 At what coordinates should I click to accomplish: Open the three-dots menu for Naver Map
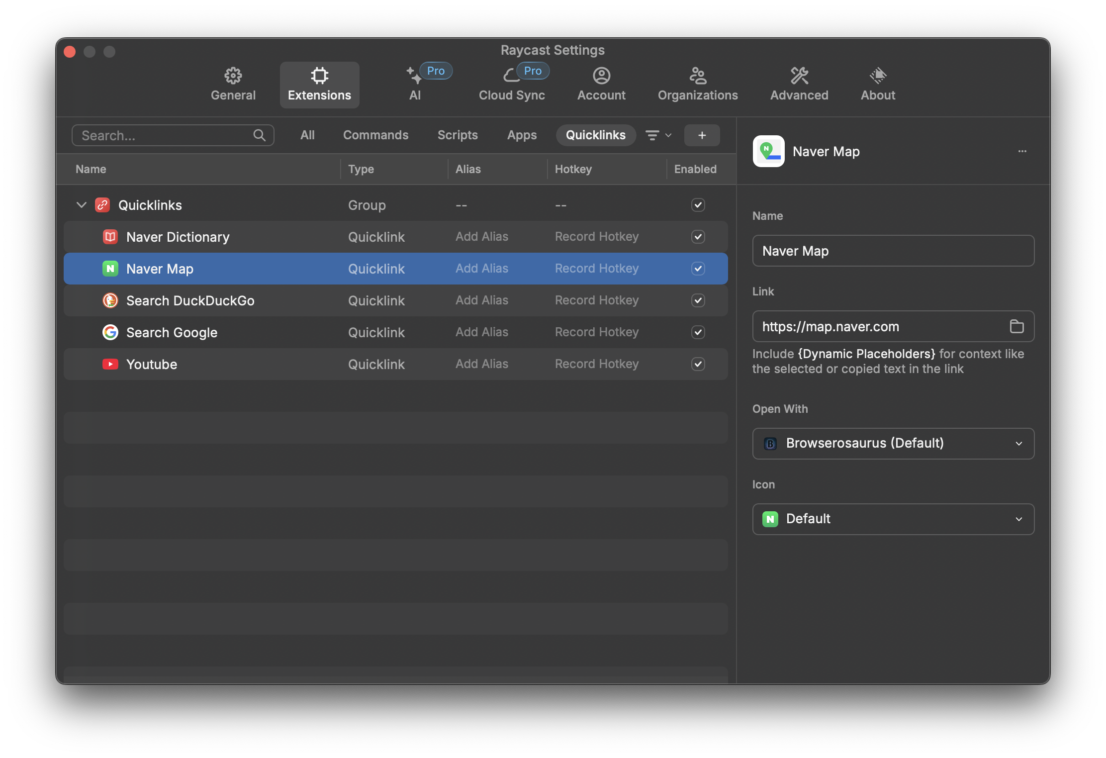1022,151
